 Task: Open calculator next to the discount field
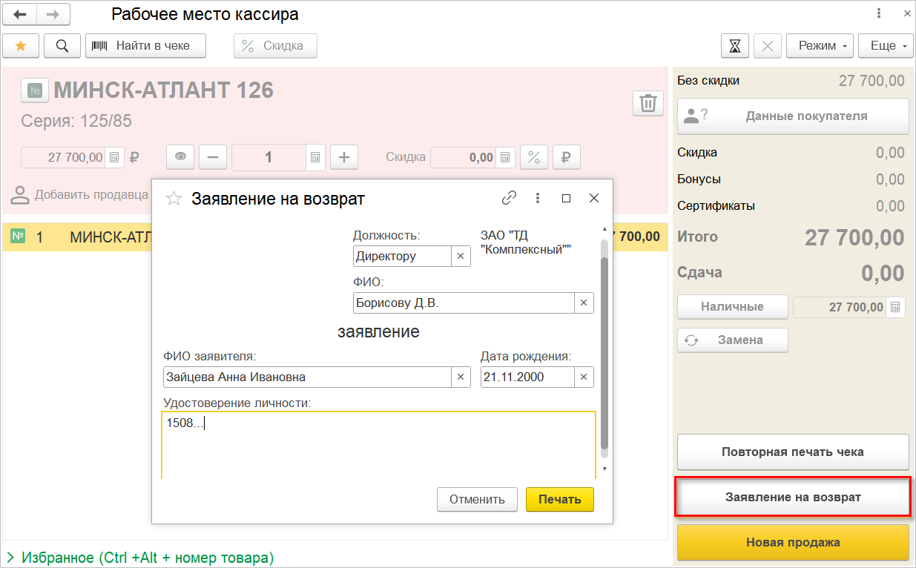pos(505,157)
